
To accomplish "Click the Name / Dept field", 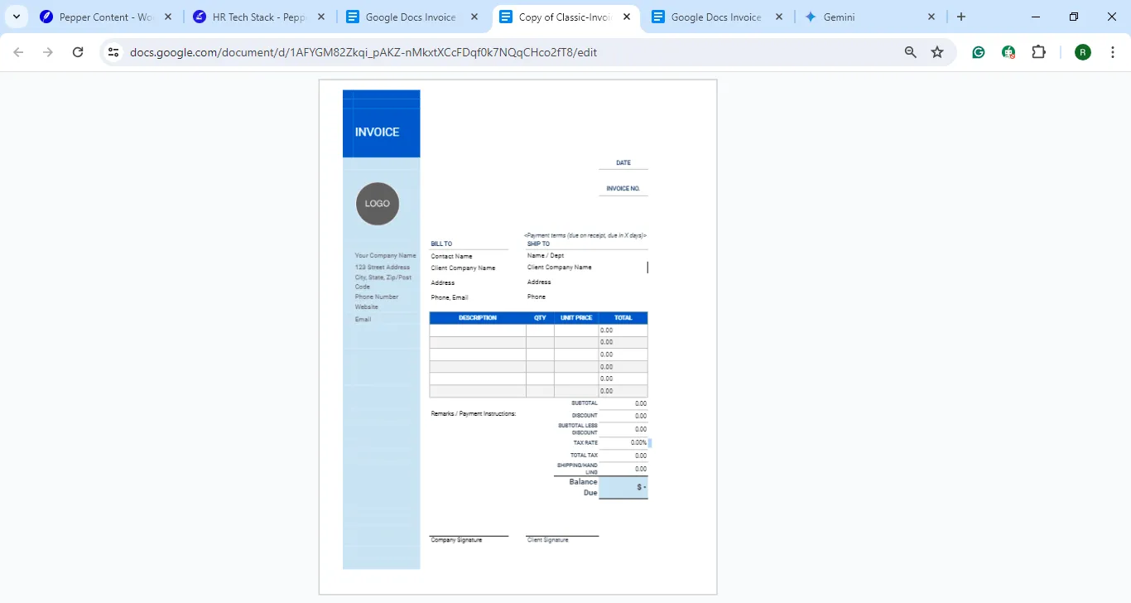I will click(x=546, y=256).
